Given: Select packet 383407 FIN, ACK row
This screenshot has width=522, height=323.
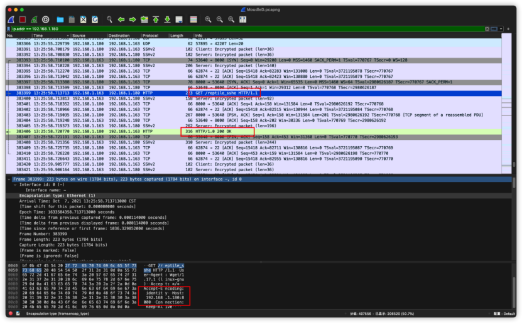Looking at the screenshot, I should 254,137.
